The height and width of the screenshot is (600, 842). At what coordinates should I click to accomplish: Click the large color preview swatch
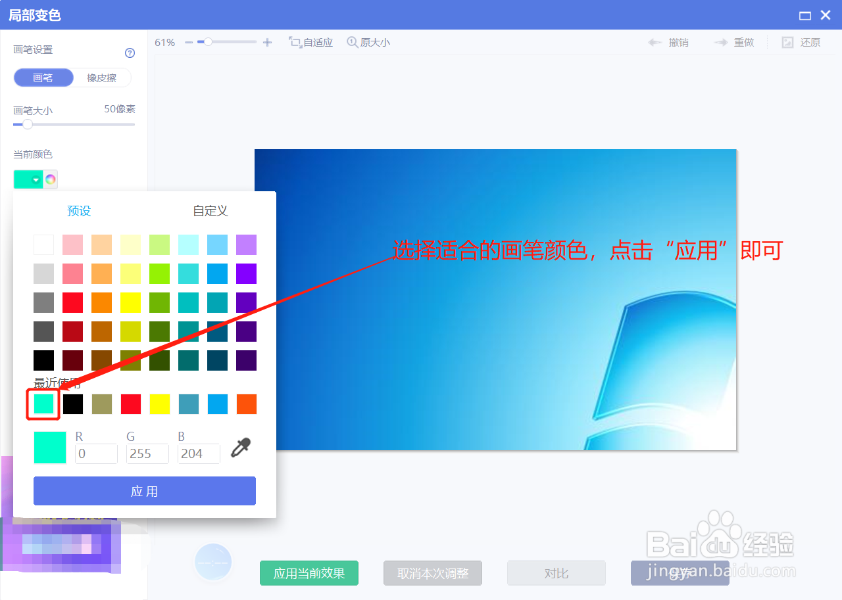50,448
